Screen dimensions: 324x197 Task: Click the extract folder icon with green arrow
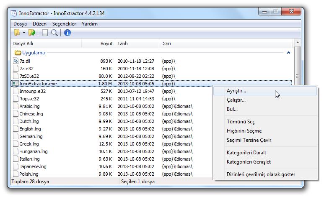[x=32, y=33]
